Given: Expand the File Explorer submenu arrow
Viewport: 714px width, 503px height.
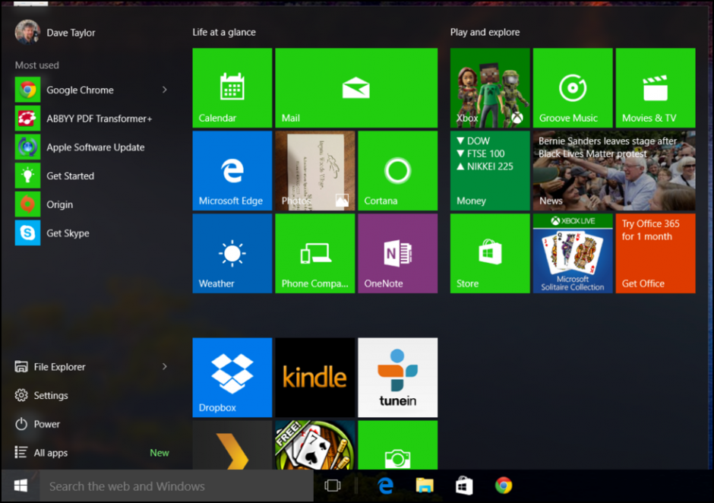Looking at the screenshot, I should (165, 367).
